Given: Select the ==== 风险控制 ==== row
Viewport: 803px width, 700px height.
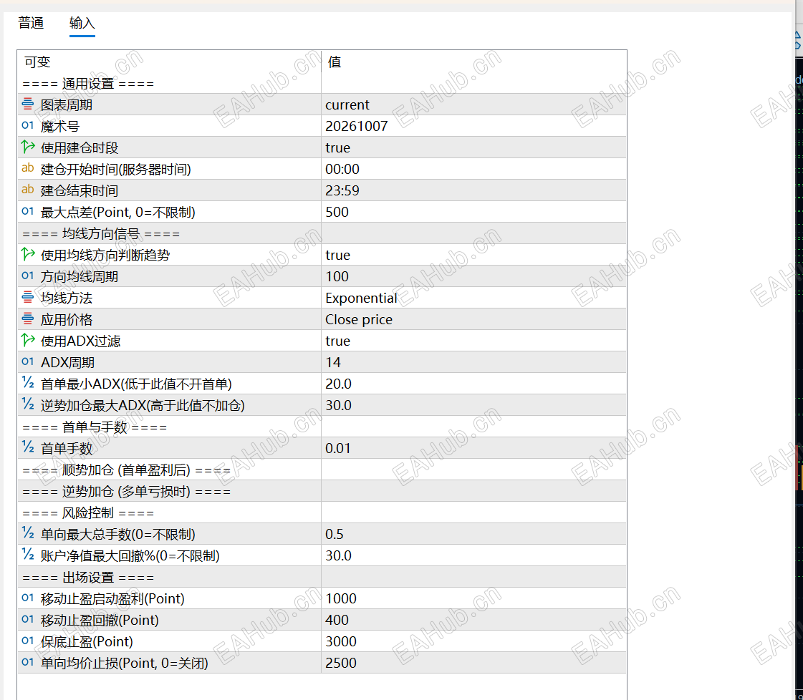Looking at the screenshot, I should (322, 512).
